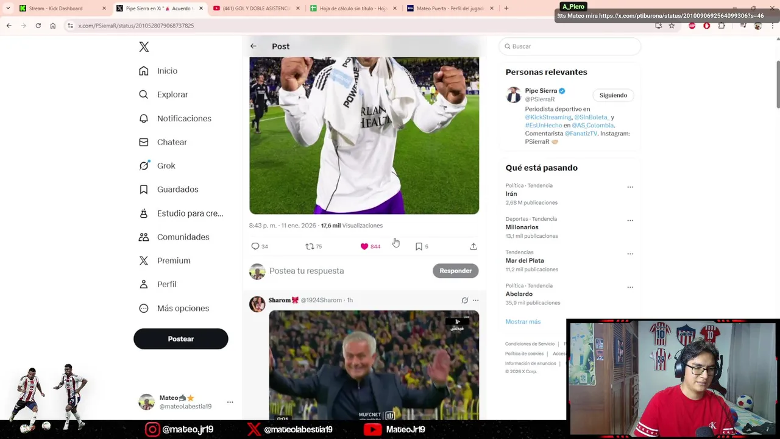The image size is (780, 439).
Task: Click the page vertical scrollbar
Action: [x=777, y=85]
